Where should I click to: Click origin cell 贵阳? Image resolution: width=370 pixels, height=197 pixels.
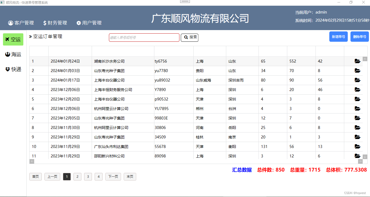tap(200, 71)
